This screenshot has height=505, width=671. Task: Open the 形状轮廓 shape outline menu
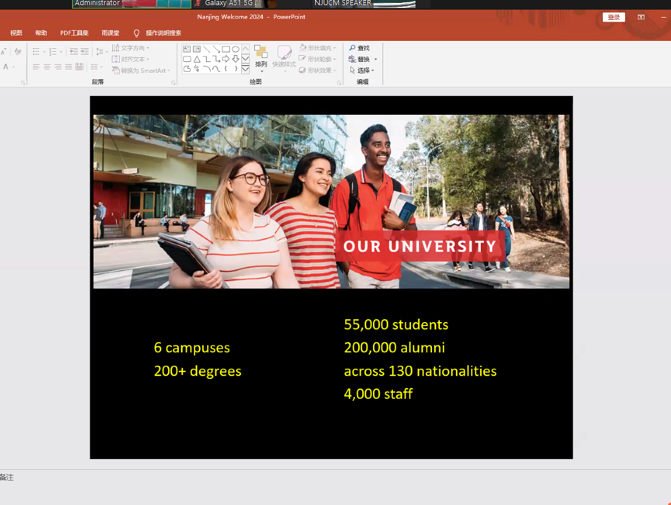317,59
